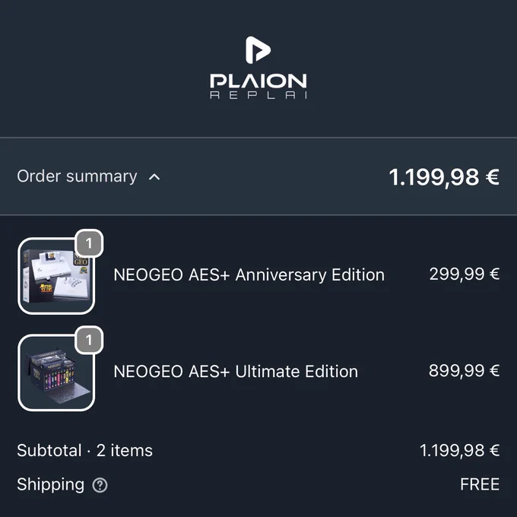Click the PLAION REPLAI wordmark
The height and width of the screenshot is (517, 517).
tap(258, 87)
